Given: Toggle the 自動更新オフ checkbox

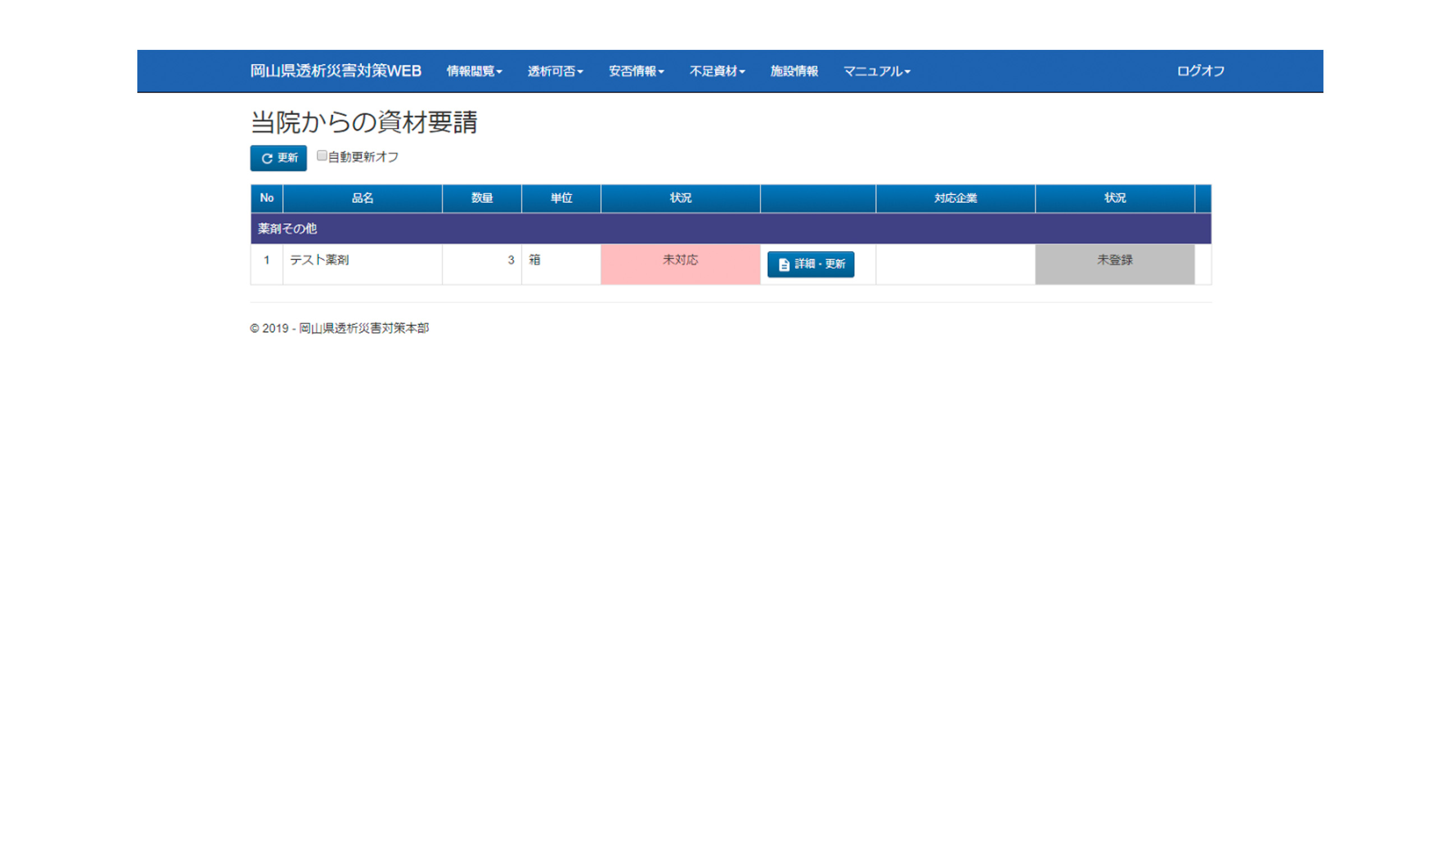Looking at the screenshot, I should [322, 155].
